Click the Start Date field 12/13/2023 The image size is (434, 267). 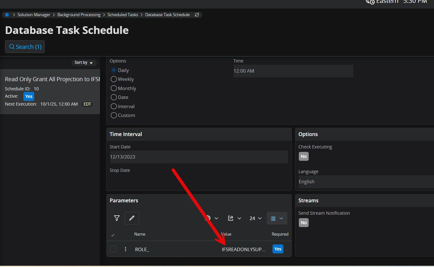199,157
